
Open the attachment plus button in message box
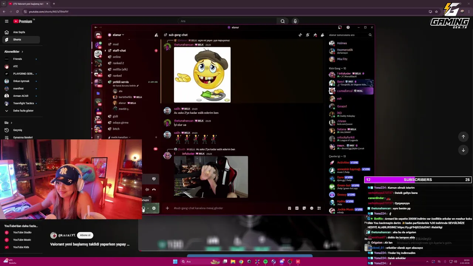coord(167,208)
